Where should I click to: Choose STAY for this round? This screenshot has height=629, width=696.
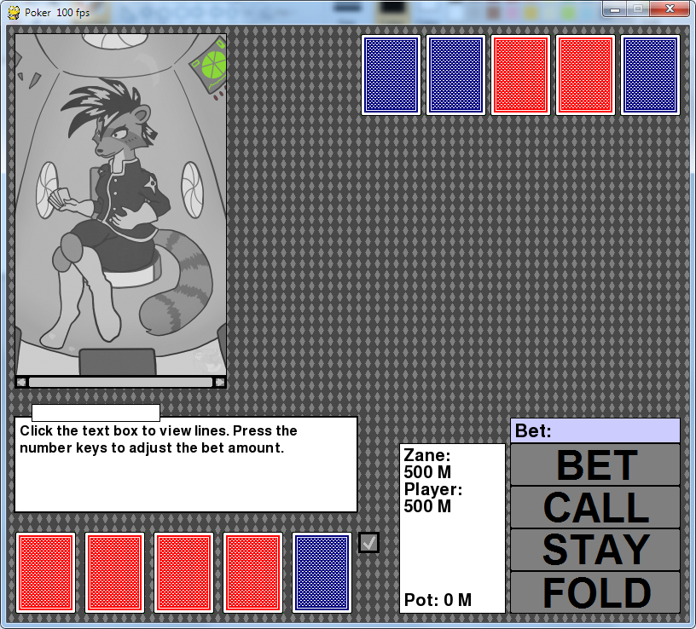pos(594,550)
